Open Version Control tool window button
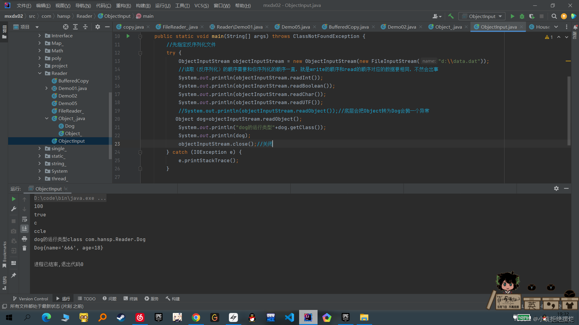 pyautogui.click(x=30, y=299)
